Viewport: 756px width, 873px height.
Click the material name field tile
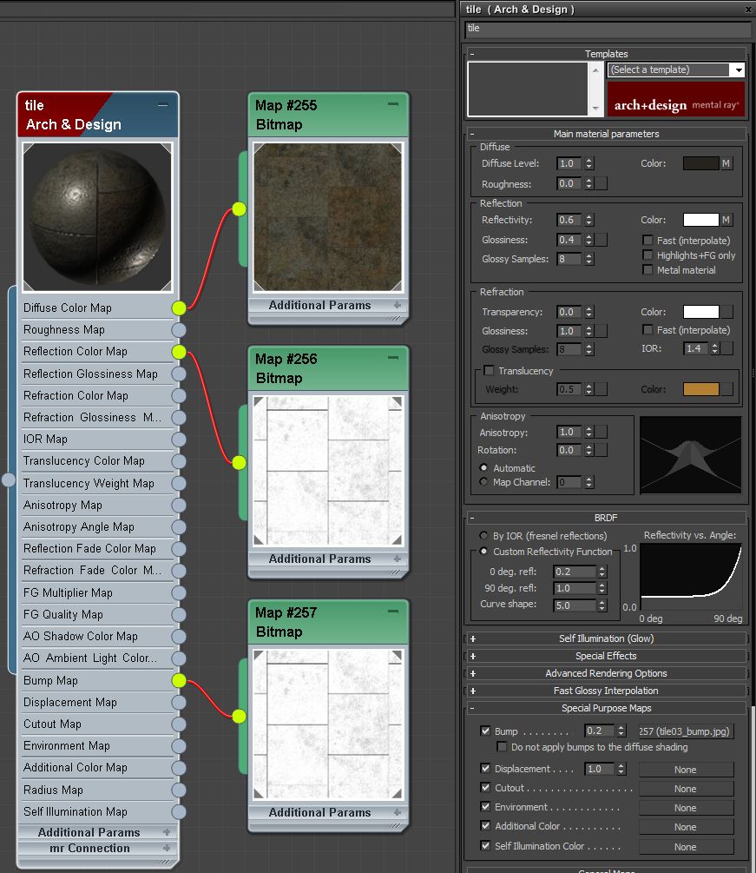coord(608,29)
